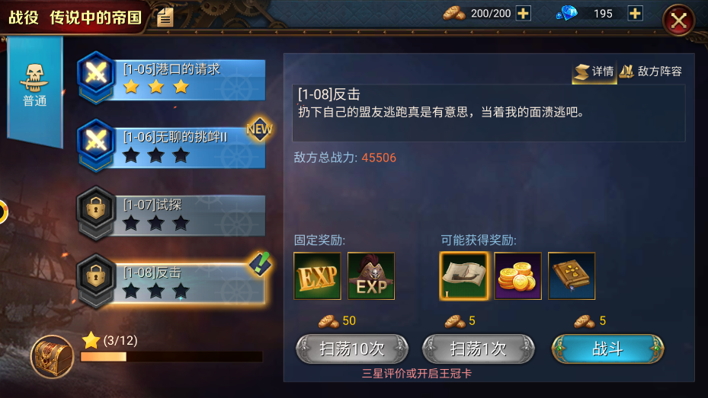The image size is (708, 398).
Task: View the pirate captain EXP reward
Action: click(371, 275)
